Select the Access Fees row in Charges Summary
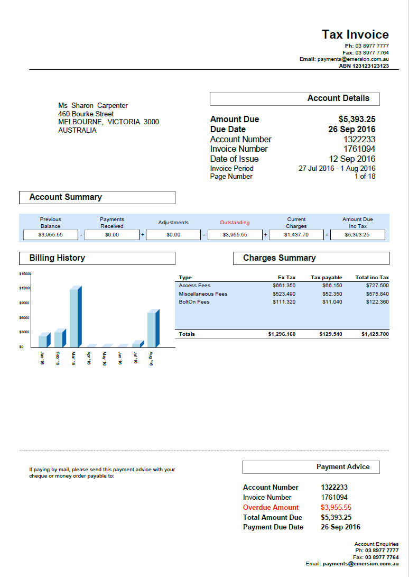The height and width of the screenshot is (577, 409). click(x=282, y=286)
